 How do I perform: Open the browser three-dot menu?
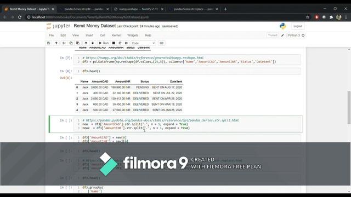[x=346, y=17]
